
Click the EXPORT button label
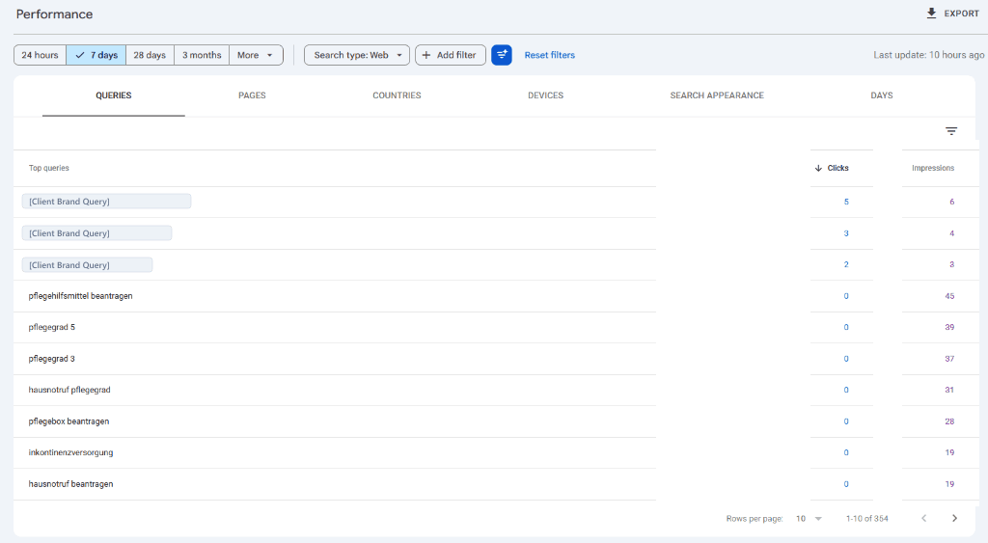[961, 14]
